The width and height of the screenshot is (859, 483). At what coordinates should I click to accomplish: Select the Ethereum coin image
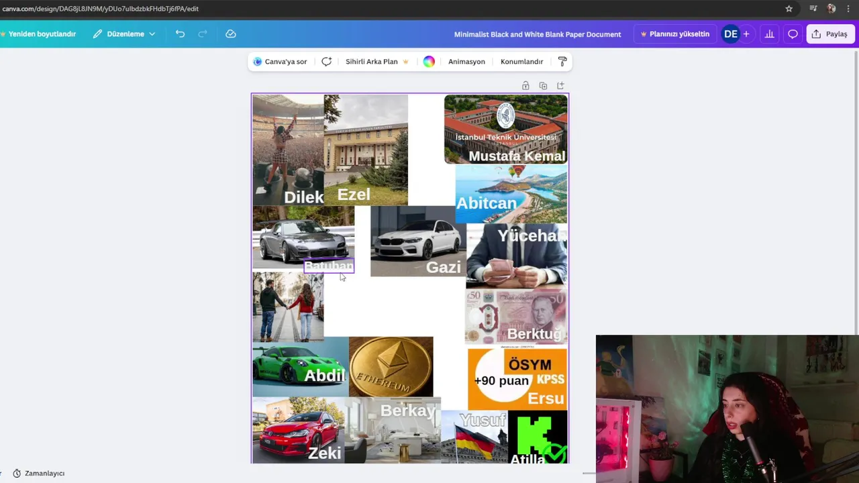391,366
